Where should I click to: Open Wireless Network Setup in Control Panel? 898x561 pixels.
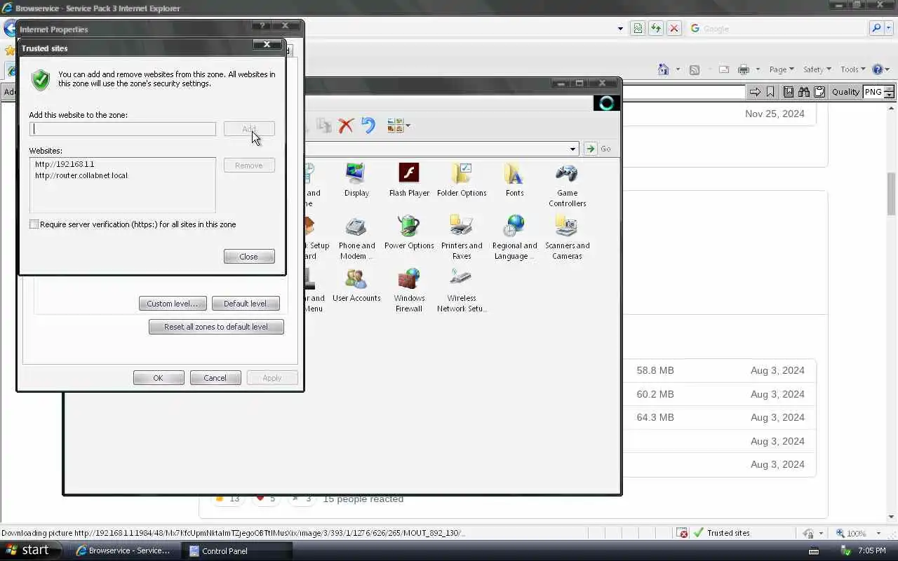462,290
